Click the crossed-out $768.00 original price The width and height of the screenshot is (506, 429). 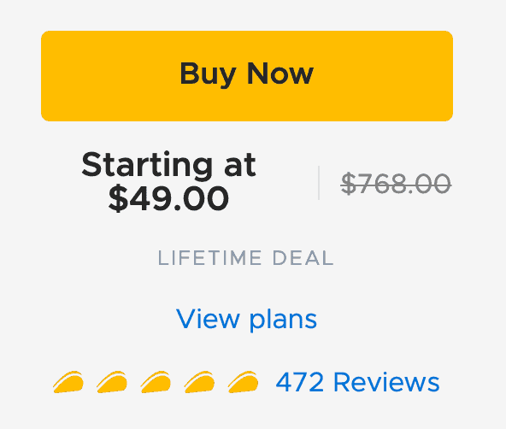pyautogui.click(x=396, y=184)
